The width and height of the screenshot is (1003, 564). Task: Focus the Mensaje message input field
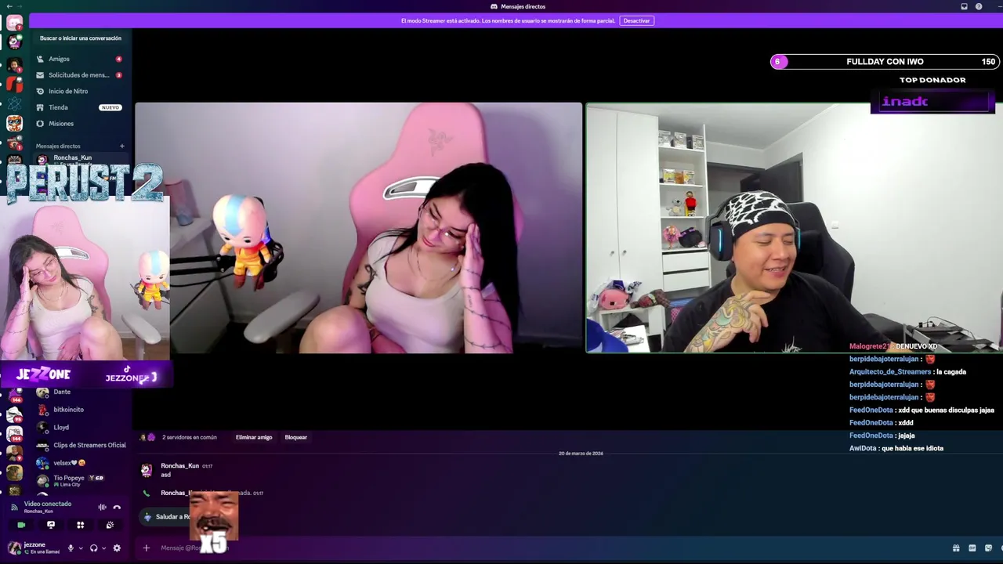click(x=549, y=548)
